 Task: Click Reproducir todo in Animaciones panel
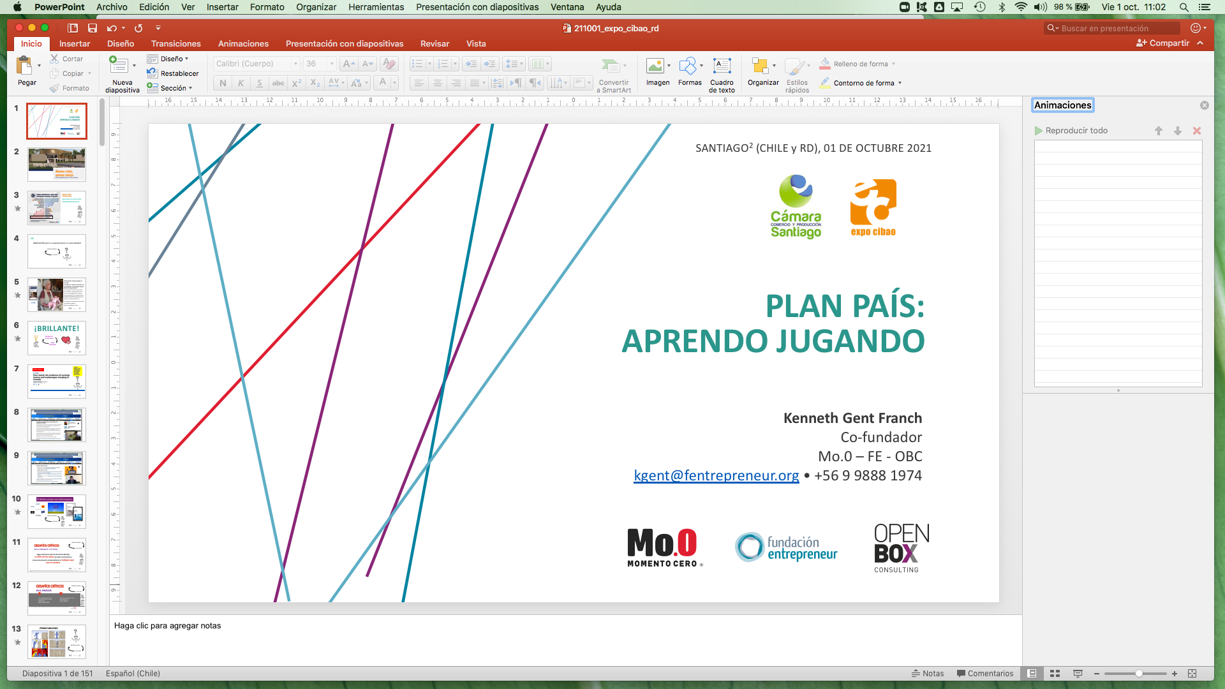tap(1076, 130)
